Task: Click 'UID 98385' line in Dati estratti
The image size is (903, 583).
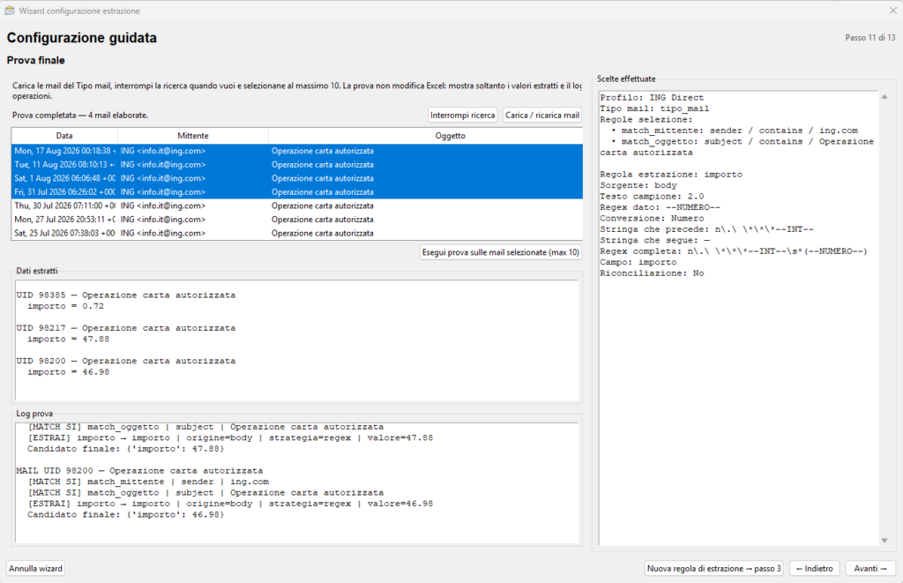Action: (x=125, y=295)
